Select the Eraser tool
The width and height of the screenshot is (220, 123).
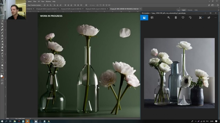2,42
